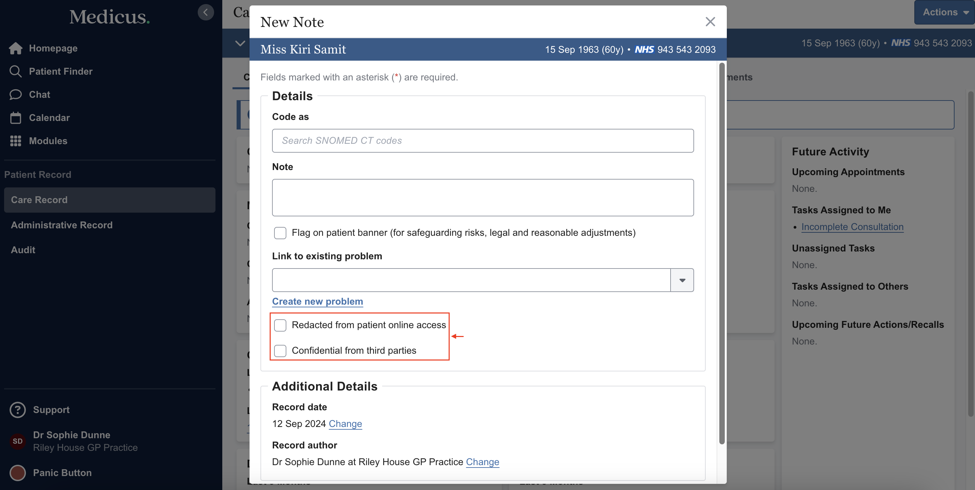The width and height of the screenshot is (975, 490).
Task: Focus the Search SNOMED CT codes field
Action: point(483,141)
